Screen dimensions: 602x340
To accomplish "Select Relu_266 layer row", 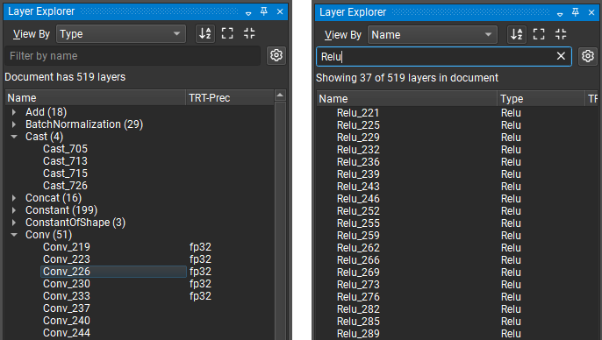I will point(457,260).
